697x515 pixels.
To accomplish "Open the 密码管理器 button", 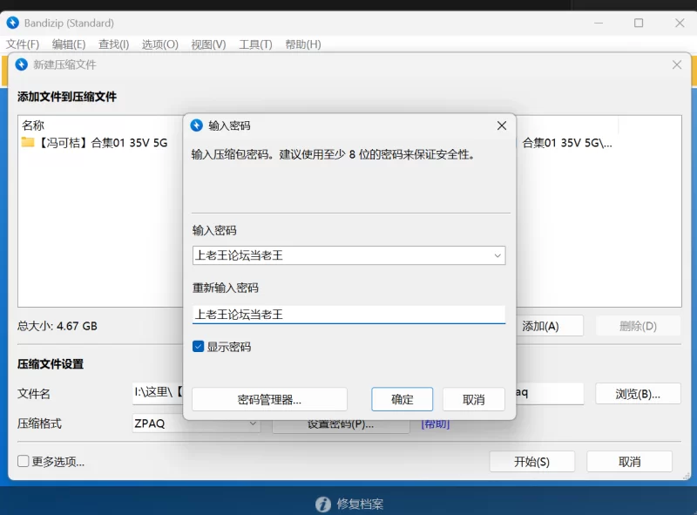I will pyautogui.click(x=269, y=400).
